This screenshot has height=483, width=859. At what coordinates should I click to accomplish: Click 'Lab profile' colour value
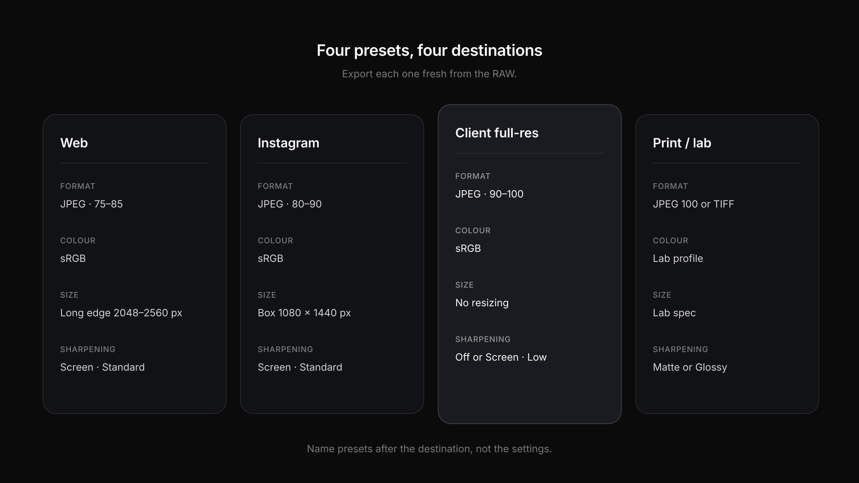pos(678,258)
